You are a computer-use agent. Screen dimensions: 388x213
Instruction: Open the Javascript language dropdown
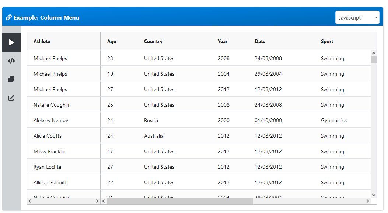tap(357, 18)
